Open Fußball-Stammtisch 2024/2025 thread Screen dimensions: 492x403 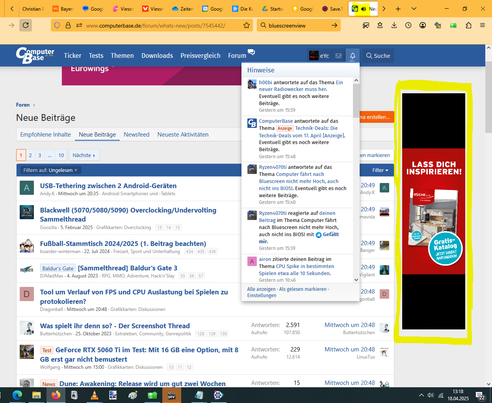tap(123, 244)
